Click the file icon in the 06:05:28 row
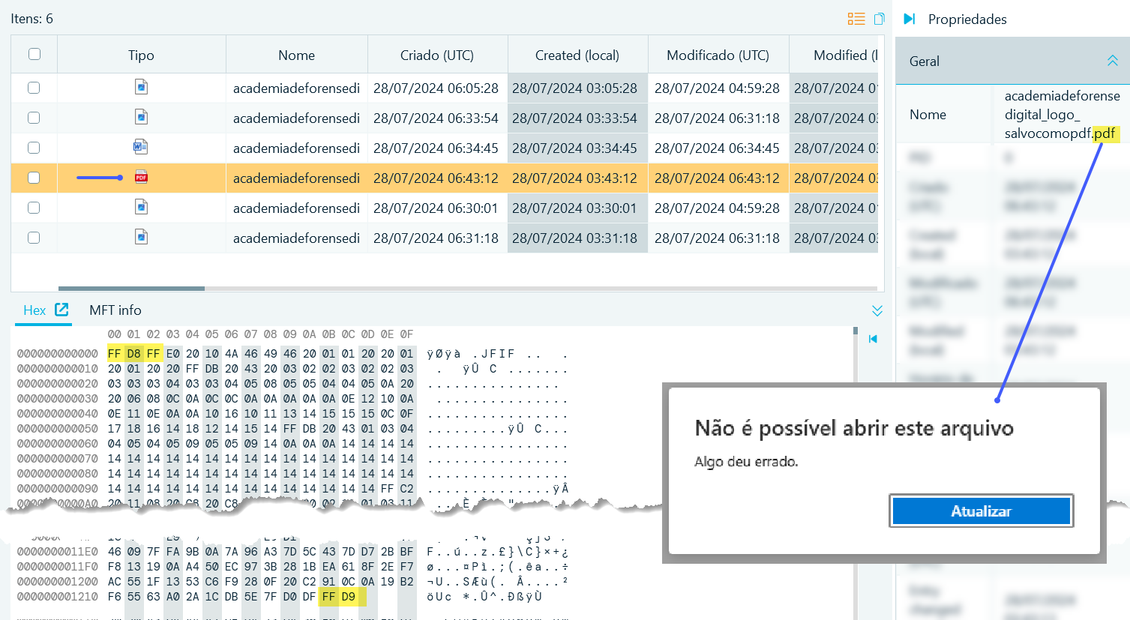 (x=141, y=87)
